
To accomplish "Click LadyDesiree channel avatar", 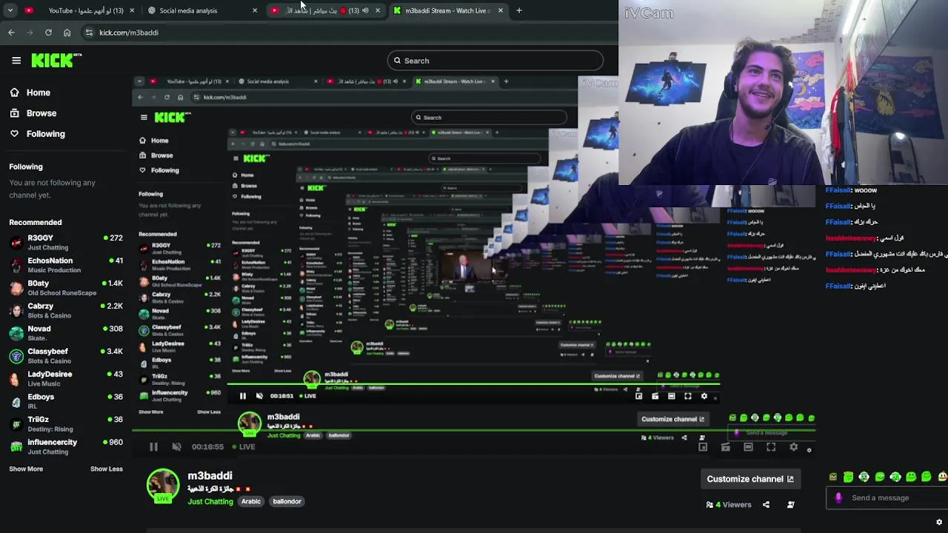I will pyautogui.click(x=16, y=378).
